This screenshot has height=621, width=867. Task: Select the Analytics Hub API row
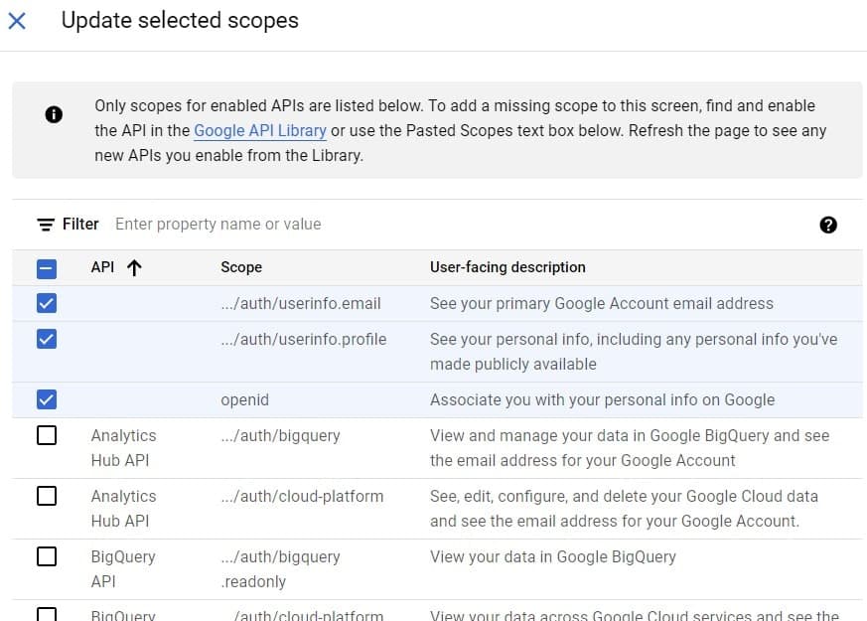[x=123, y=446]
